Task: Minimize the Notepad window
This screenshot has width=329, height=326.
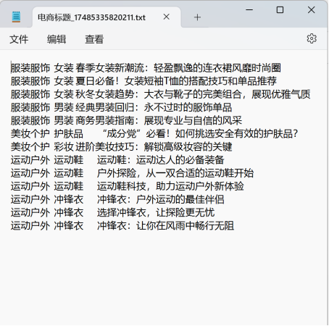Action: [x=249, y=10]
